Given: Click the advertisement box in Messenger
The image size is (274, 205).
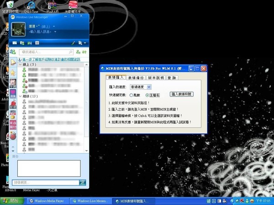Looking at the screenshot, I should pos(49,168).
